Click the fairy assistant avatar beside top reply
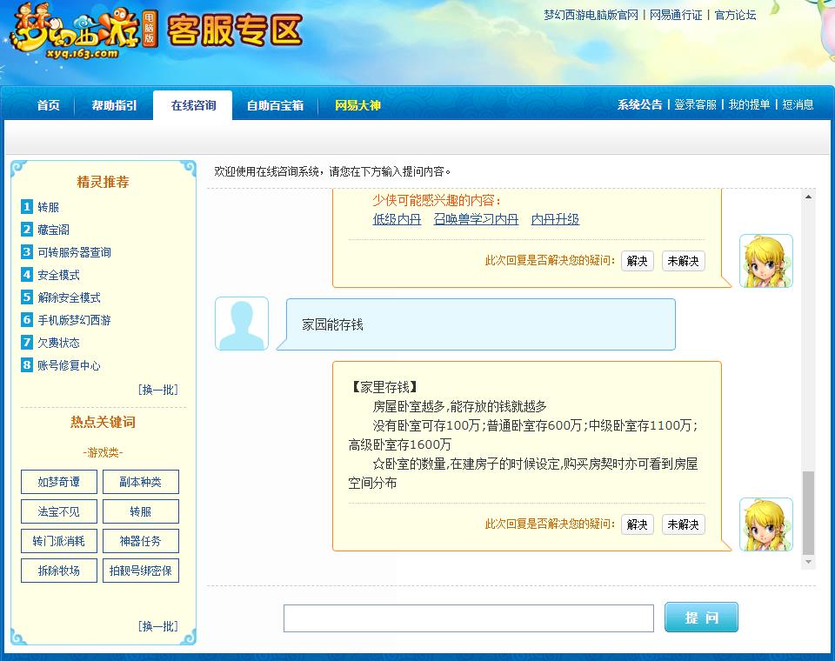835x661 pixels. point(765,260)
